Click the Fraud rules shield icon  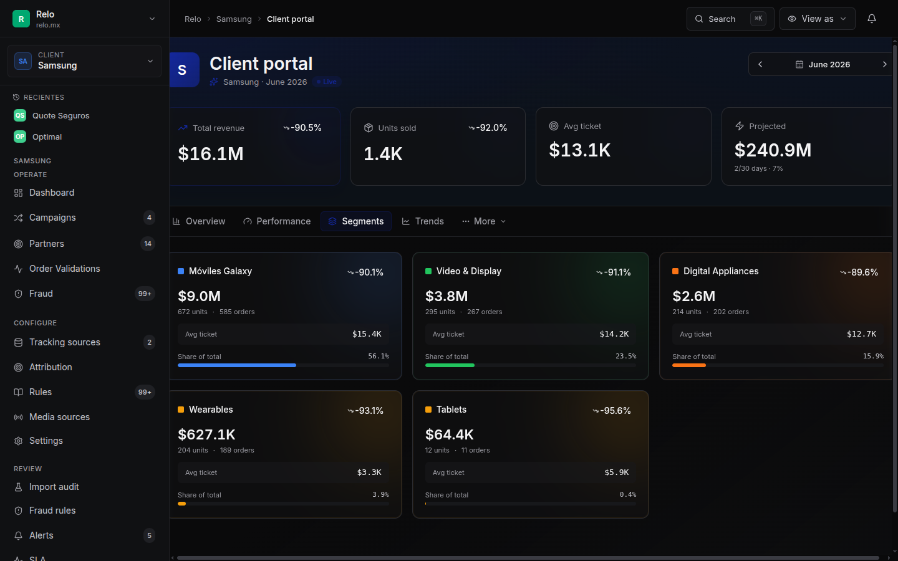pos(18,511)
